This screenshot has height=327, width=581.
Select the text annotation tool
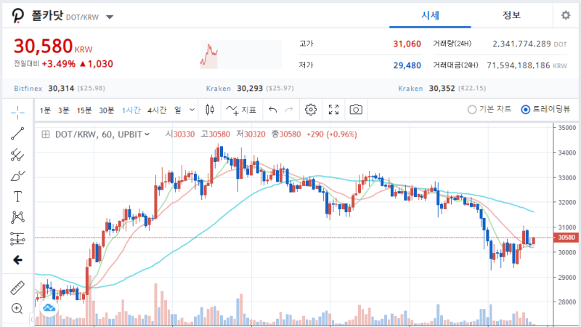click(17, 196)
